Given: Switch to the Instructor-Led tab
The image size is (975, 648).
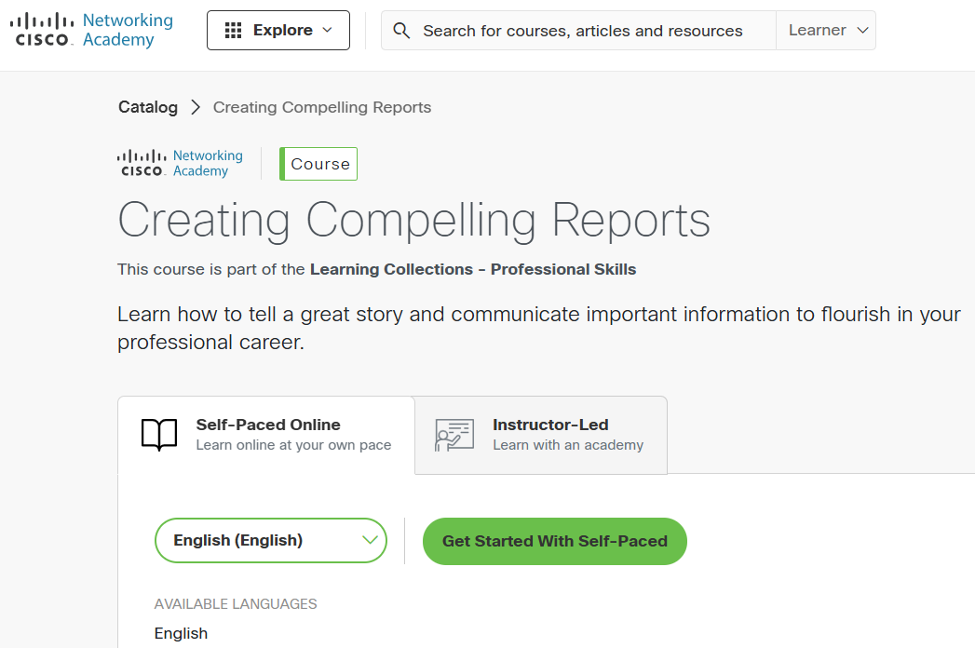Looking at the screenshot, I should click(540, 435).
